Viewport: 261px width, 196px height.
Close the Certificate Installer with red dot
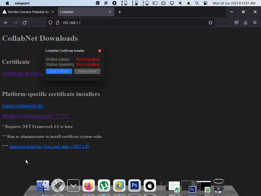pyautogui.click(x=100, y=51)
